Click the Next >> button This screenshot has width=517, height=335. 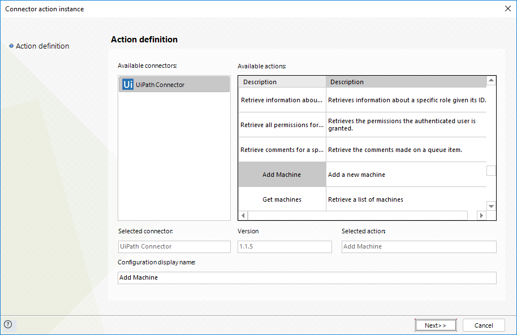click(x=436, y=325)
